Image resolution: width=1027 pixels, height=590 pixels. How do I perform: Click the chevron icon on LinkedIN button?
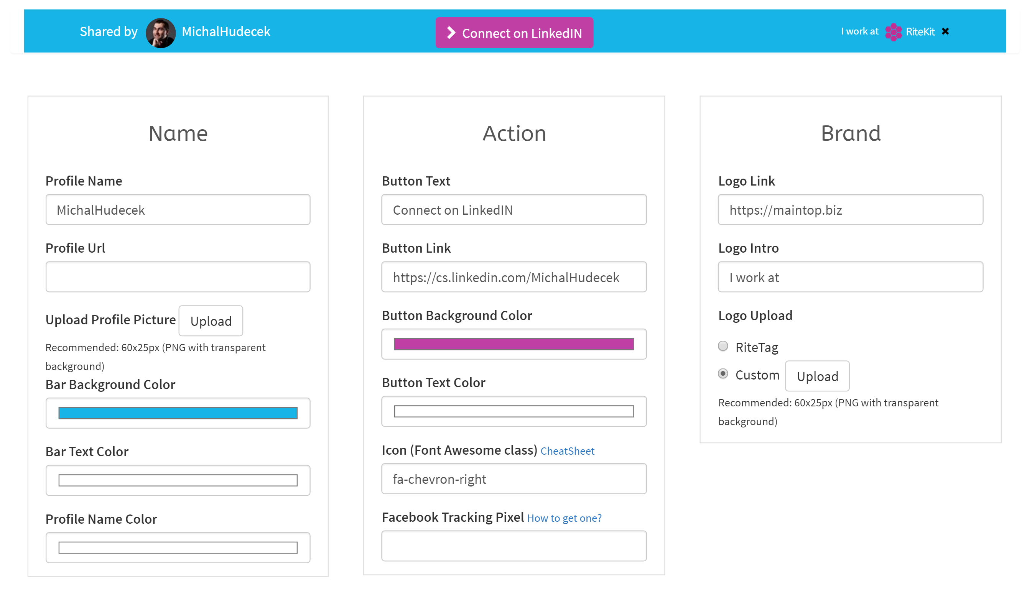[x=451, y=33]
